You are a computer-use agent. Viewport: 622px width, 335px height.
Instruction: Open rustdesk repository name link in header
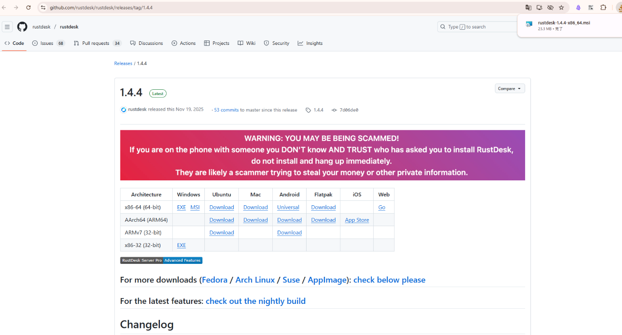69,27
